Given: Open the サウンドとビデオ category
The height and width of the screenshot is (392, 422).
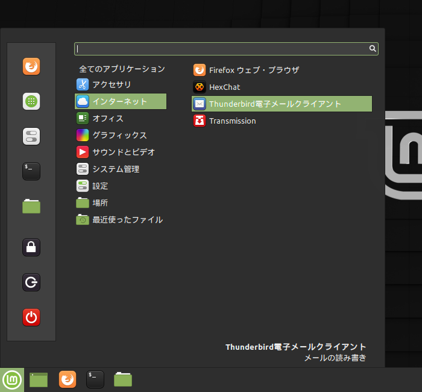Looking at the screenshot, I should pos(121,152).
